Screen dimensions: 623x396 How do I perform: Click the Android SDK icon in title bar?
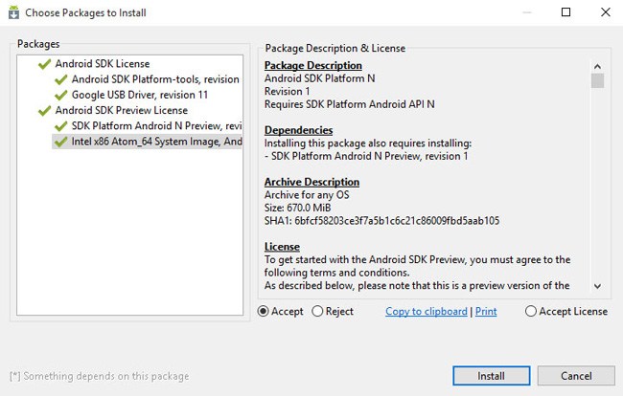pyautogui.click(x=12, y=12)
